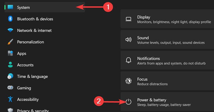Click the Time & language globe icon
Image resolution: width=214 pixels, height=112 pixels.
[10, 76]
